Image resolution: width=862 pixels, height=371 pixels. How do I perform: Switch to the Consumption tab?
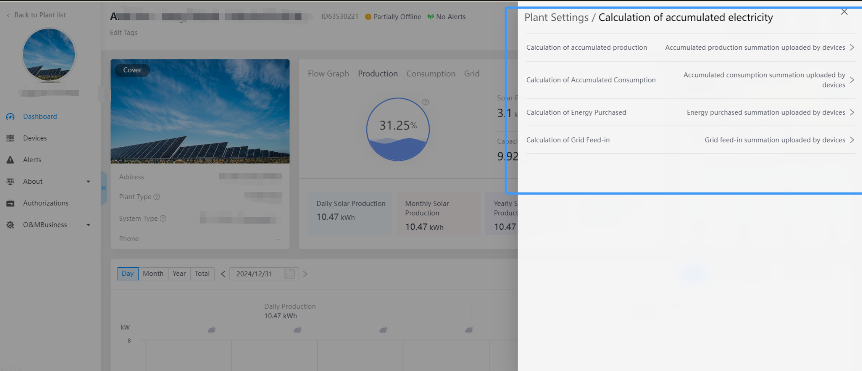[431, 74]
